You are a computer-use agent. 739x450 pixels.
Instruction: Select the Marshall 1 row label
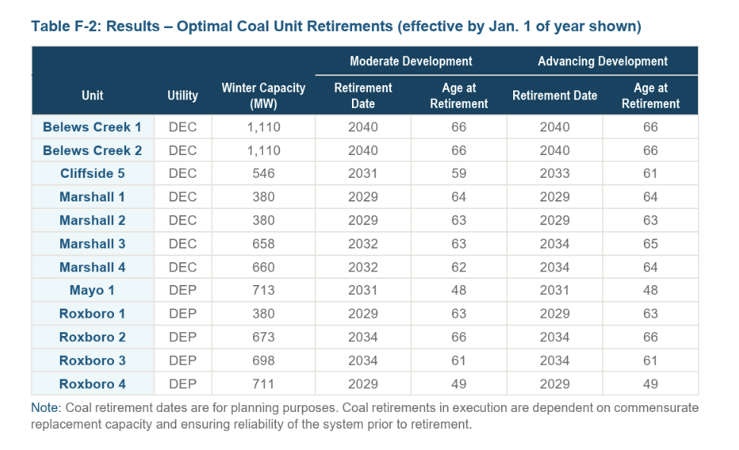tap(92, 197)
